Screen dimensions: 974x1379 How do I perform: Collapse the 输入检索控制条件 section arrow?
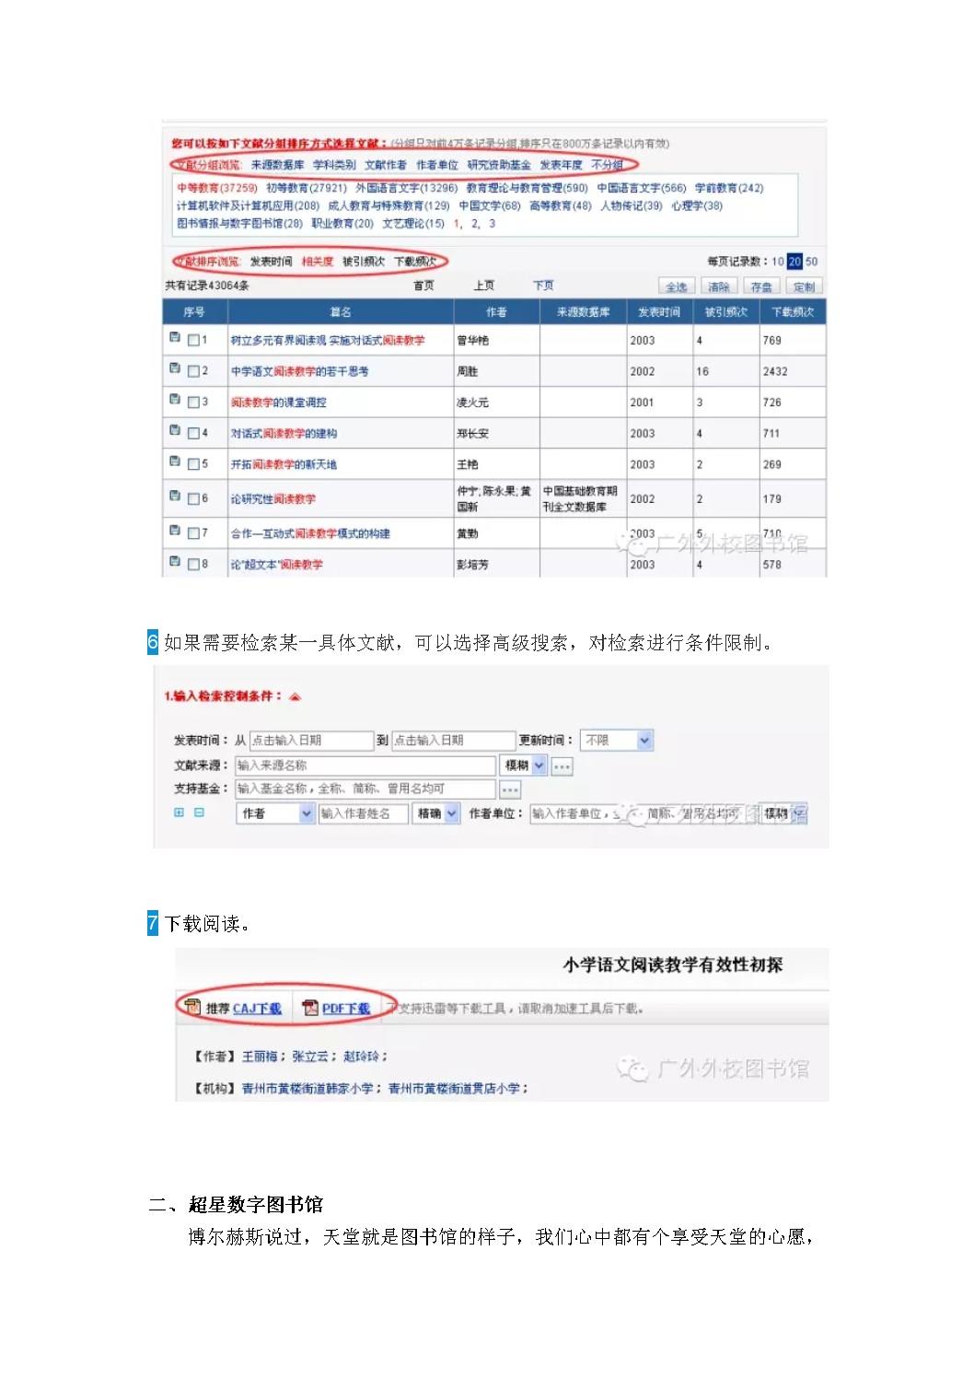click(x=296, y=696)
